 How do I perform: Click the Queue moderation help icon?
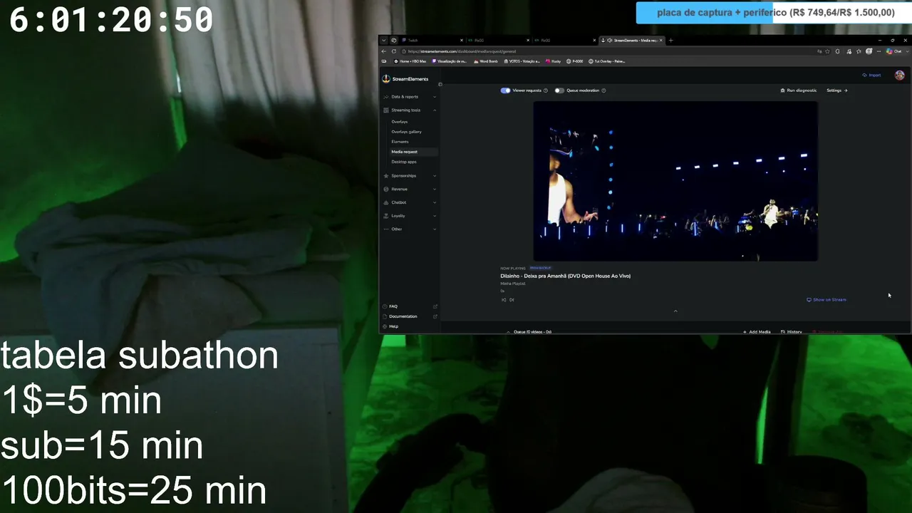pyautogui.click(x=603, y=90)
